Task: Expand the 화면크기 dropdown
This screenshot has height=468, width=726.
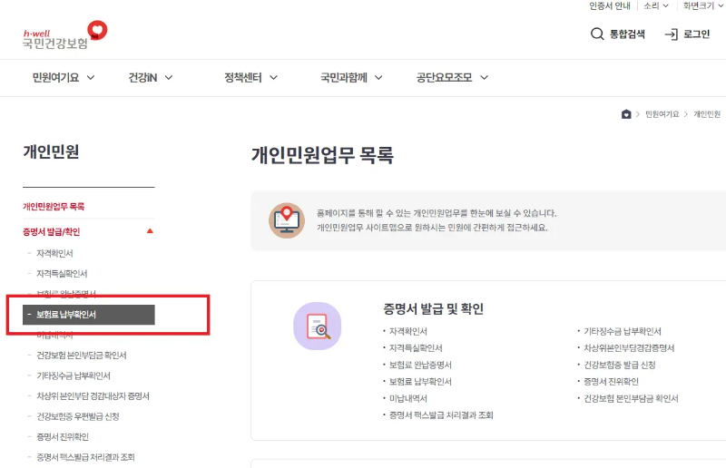Action: [702, 5]
